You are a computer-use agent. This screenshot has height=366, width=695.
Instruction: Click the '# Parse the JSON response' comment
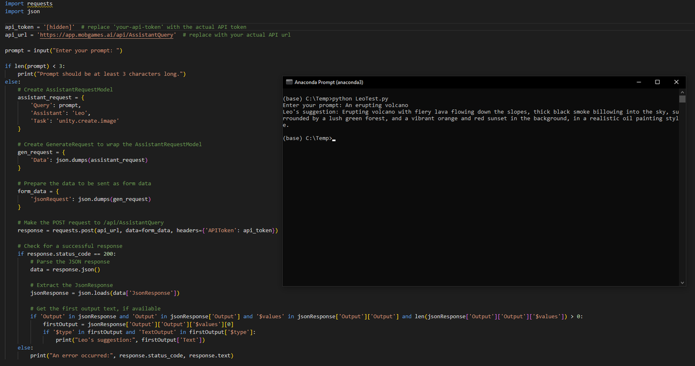click(69, 261)
